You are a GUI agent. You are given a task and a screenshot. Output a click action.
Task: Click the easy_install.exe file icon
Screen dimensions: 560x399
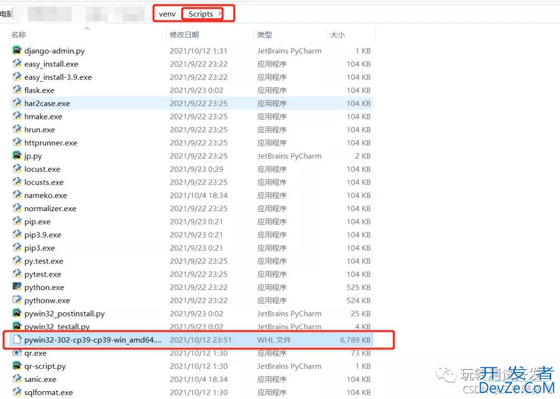pyautogui.click(x=17, y=64)
